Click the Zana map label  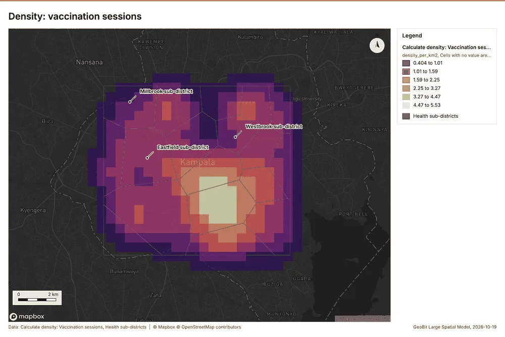click(156, 295)
